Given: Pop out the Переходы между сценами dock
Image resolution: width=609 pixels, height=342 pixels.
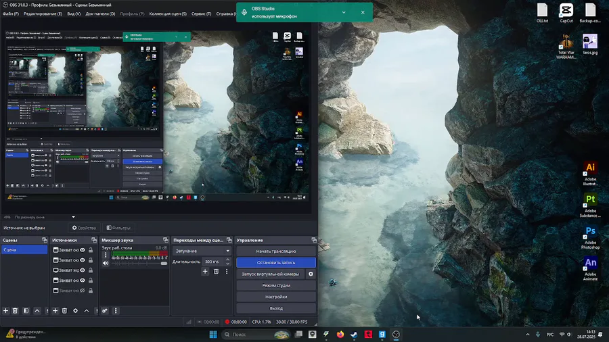Looking at the screenshot, I should [x=229, y=240].
